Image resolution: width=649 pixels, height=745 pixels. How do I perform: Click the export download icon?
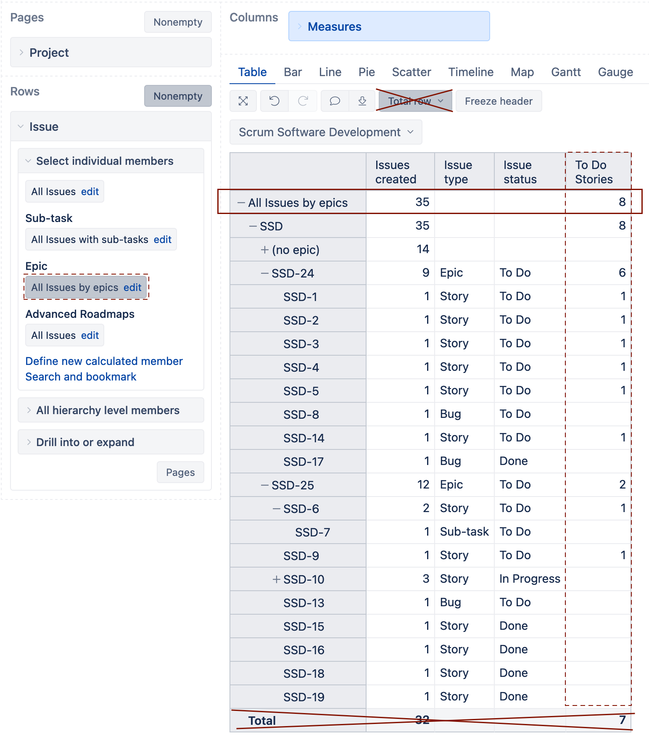362,101
